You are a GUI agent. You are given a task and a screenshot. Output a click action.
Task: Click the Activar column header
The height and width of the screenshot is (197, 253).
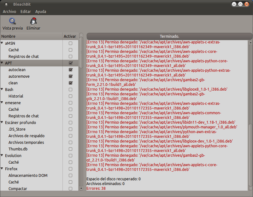point(70,37)
